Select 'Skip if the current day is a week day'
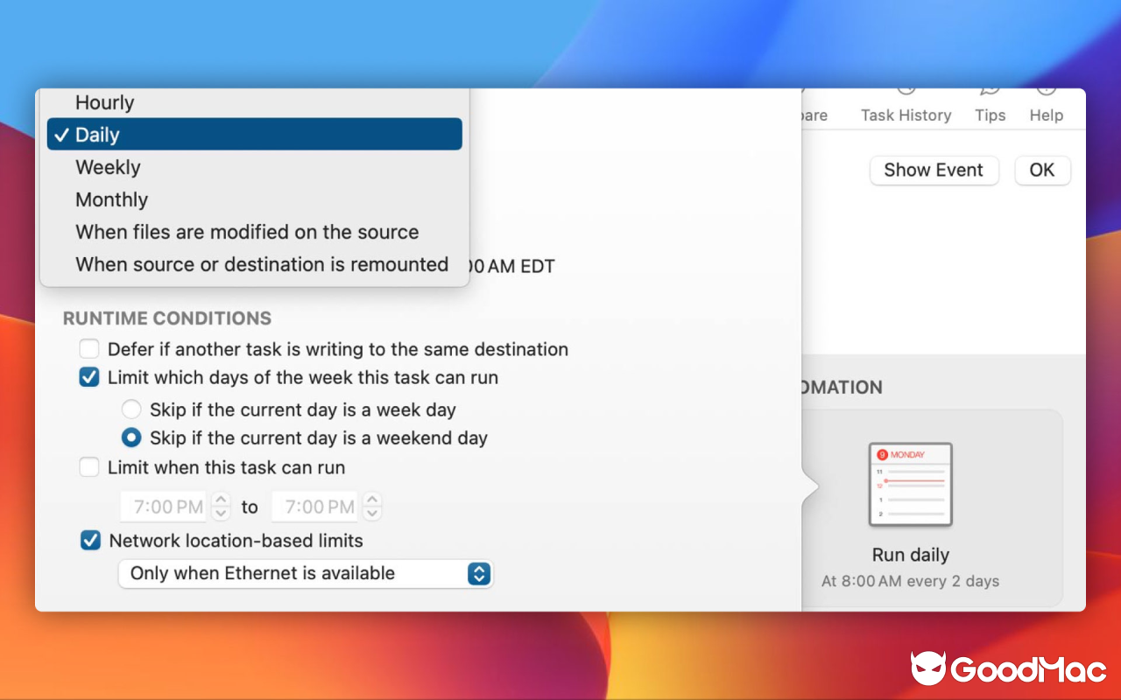Image resolution: width=1121 pixels, height=700 pixels. [x=130, y=409]
